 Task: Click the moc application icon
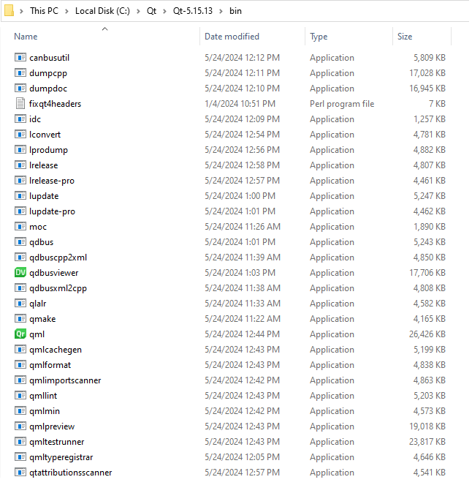coord(20,227)
